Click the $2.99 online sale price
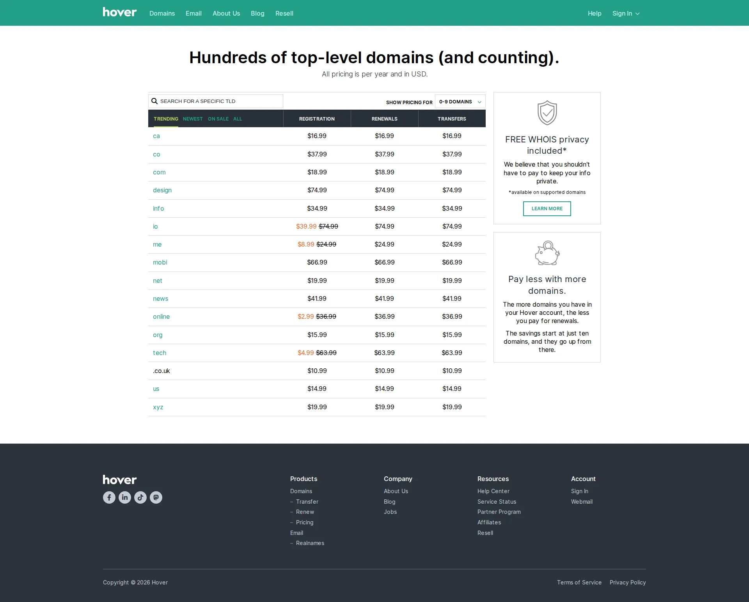The width and height of the screenshot is (749, 602). [x=305, y=316]
